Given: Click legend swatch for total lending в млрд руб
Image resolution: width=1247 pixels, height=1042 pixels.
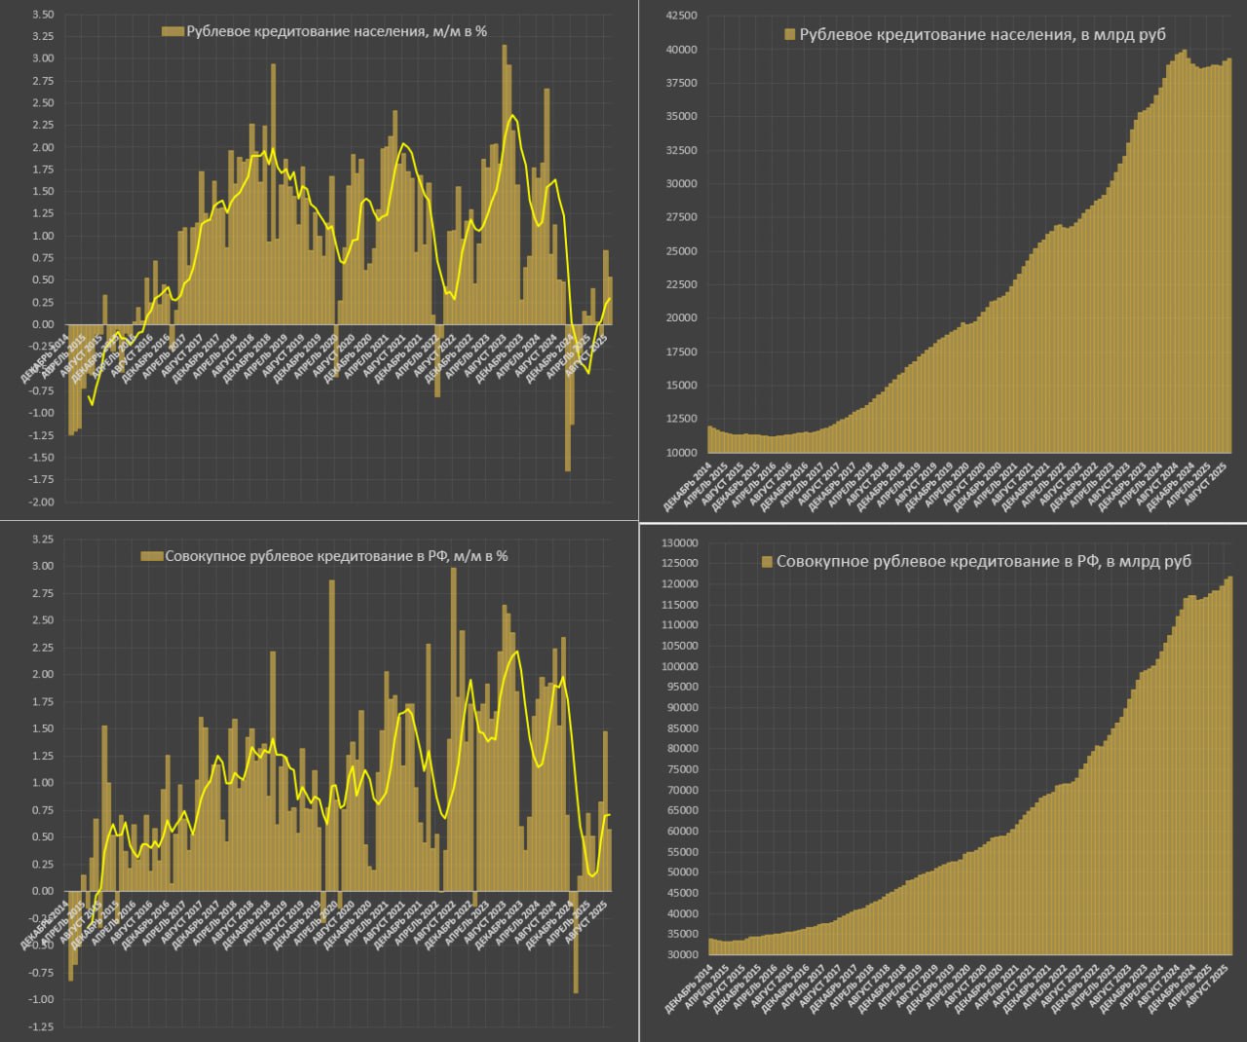Looking at the screenshot, I should pos(766,562).
